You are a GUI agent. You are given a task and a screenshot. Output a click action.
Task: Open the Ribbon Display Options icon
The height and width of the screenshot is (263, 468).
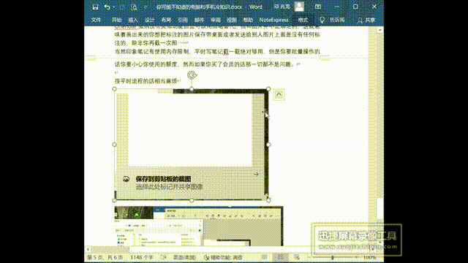point(318,7)
